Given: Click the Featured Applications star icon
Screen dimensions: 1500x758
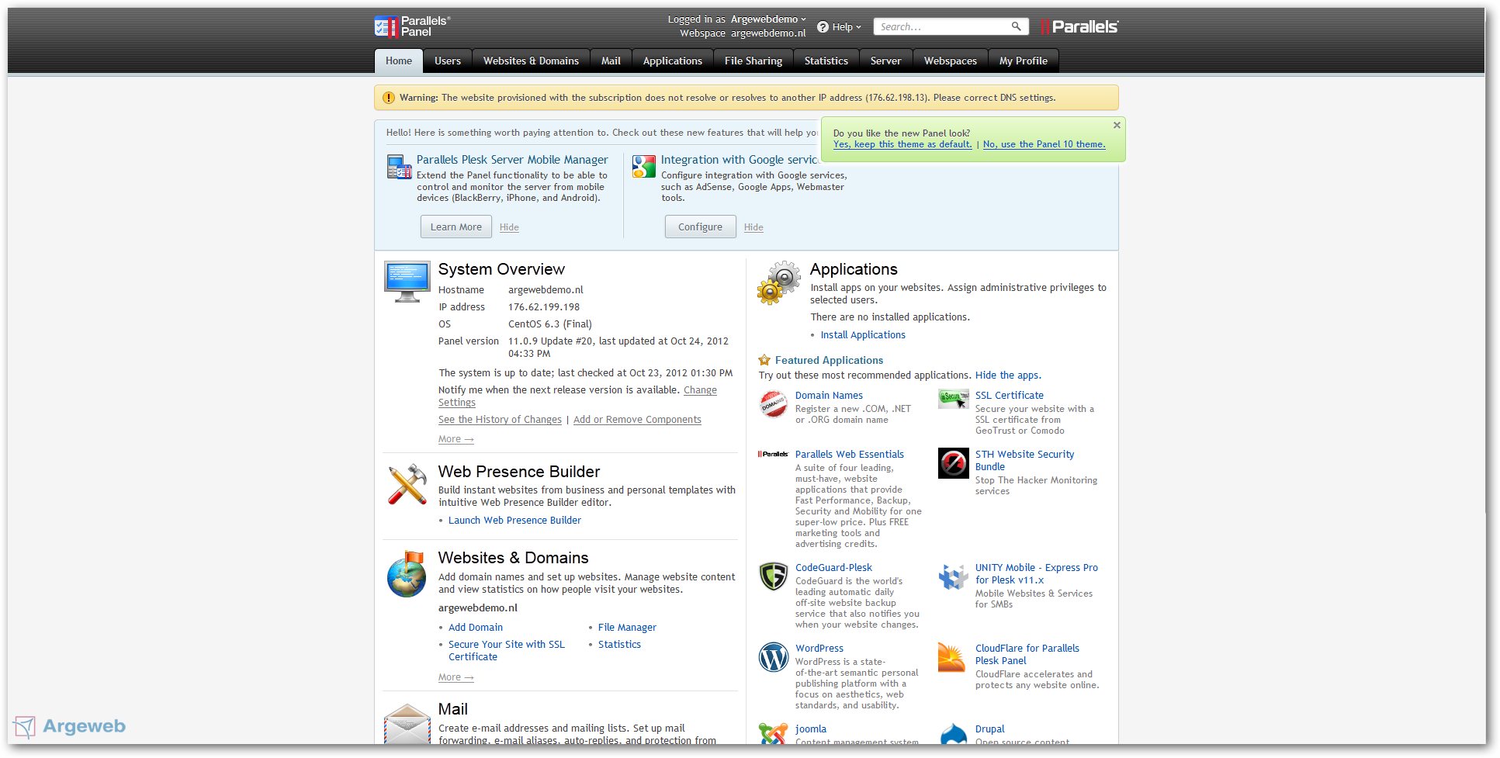Looking at the screenshot, I should [x=764, y=360].
